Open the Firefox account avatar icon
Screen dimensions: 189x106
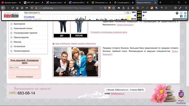(x=175, y=8)
